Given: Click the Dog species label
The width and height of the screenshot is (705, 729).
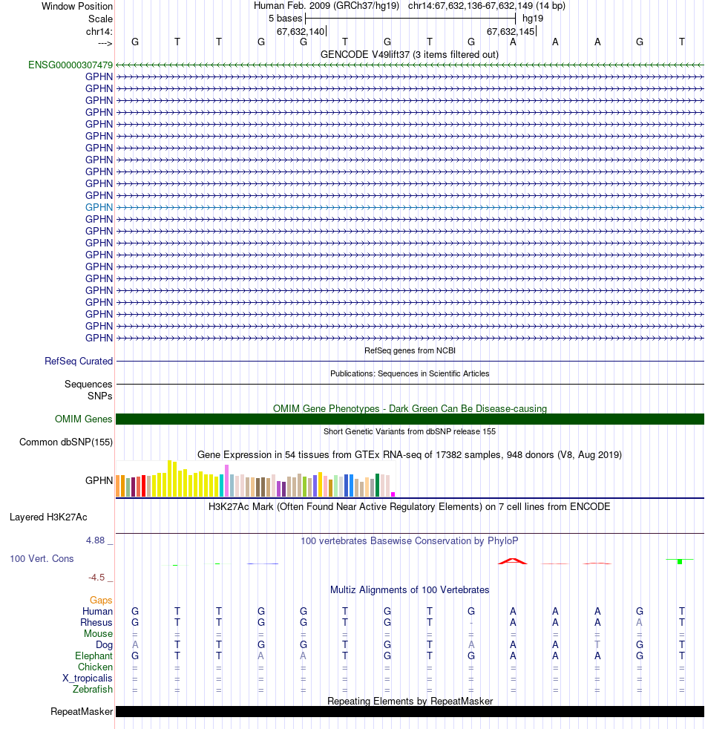Looking at the screenshot, I should tap(104, 645).
